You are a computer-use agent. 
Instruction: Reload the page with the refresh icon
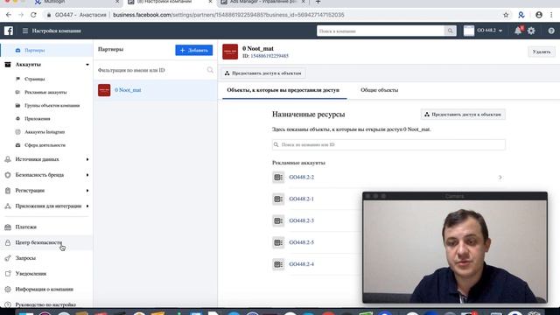tap(33, 15)
